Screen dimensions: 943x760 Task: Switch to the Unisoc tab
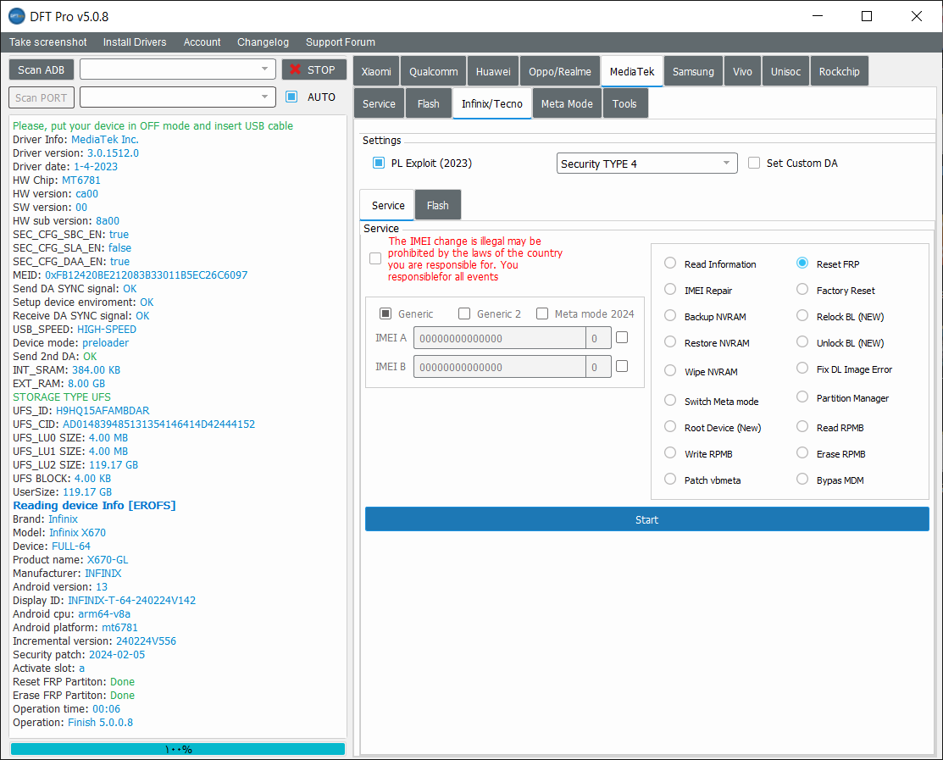786,71
